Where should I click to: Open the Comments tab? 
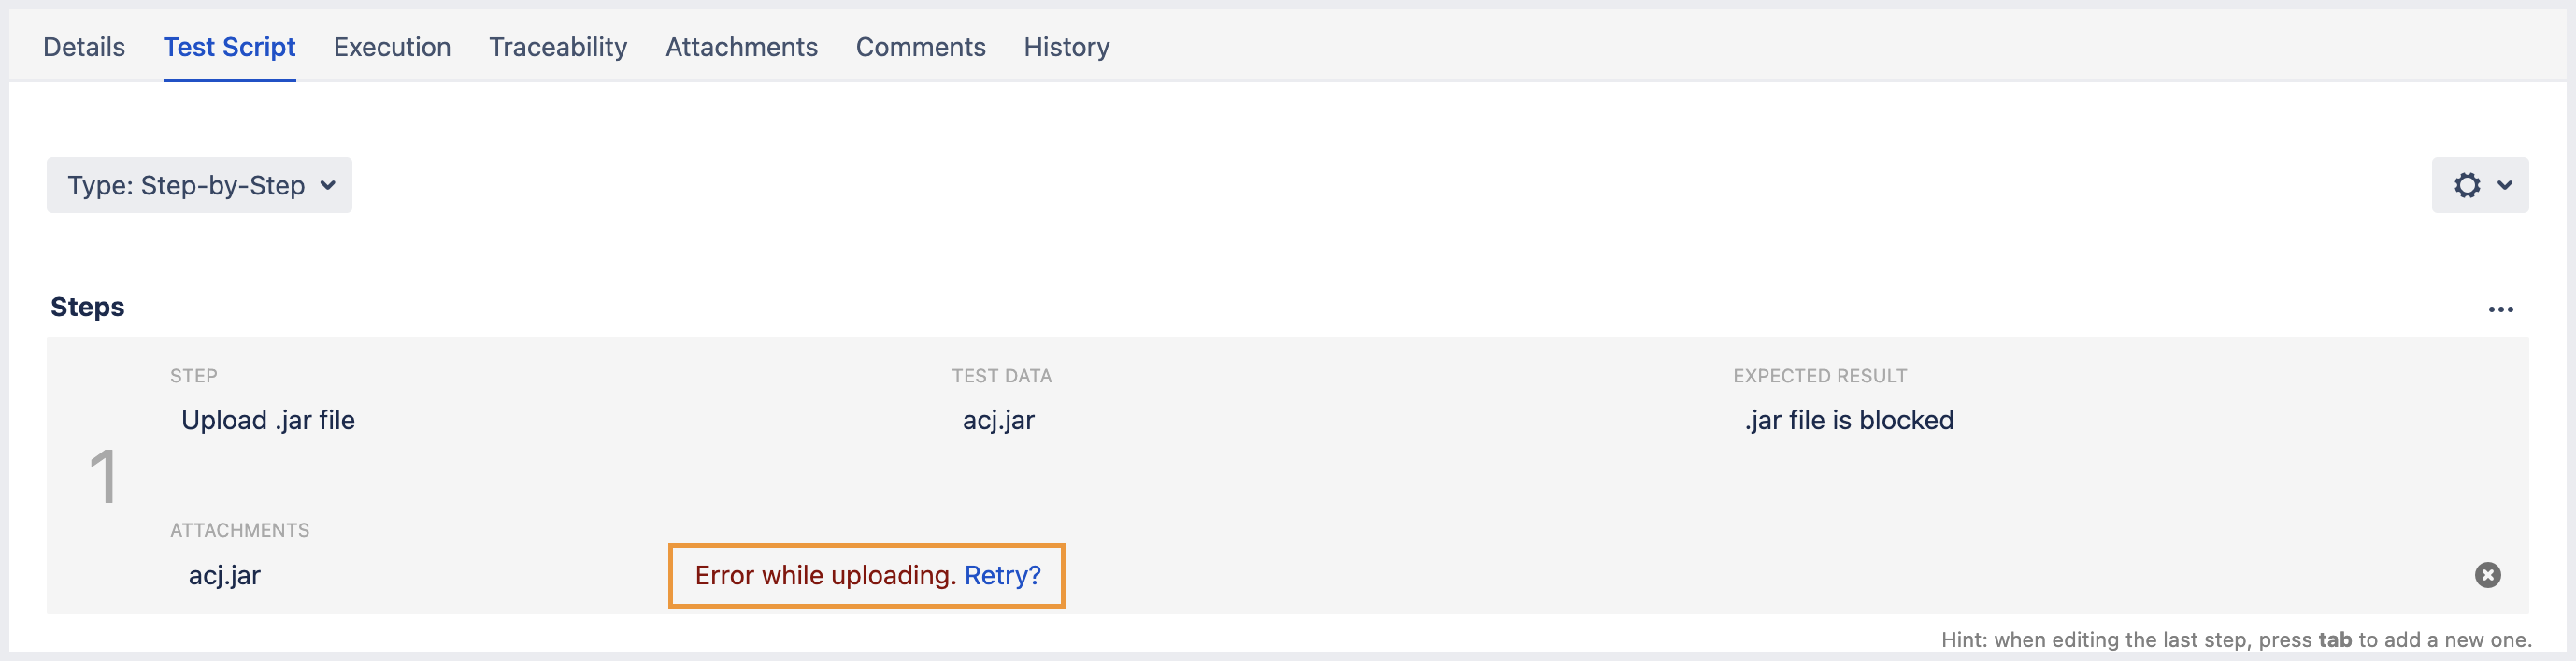click(920, 46)
